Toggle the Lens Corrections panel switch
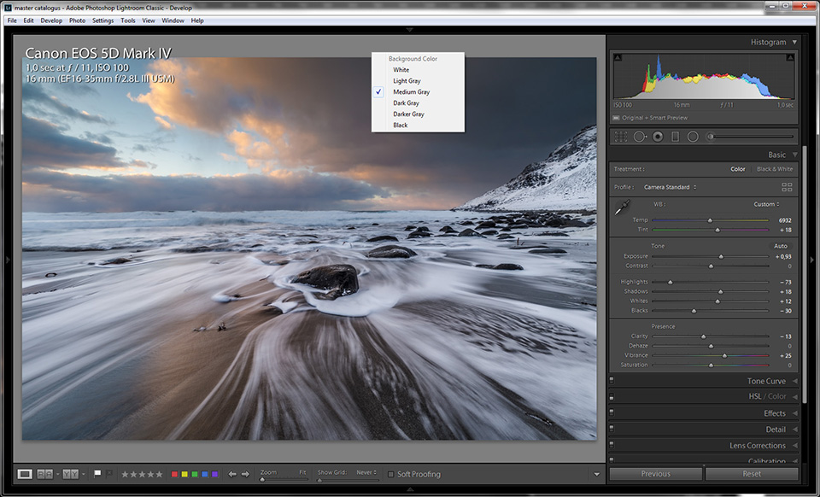 click(x=612, y=445)
